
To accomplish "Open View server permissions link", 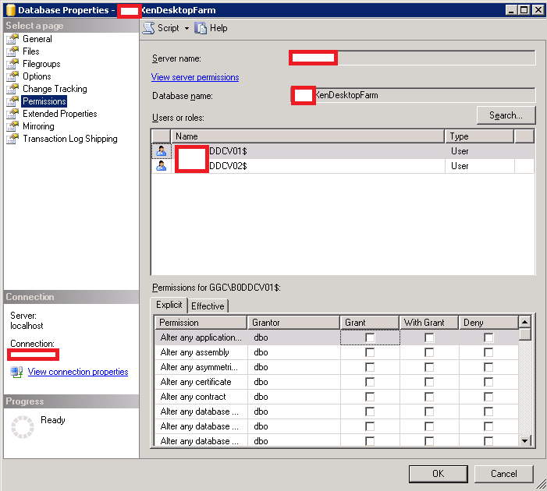I will pos(195,77).
